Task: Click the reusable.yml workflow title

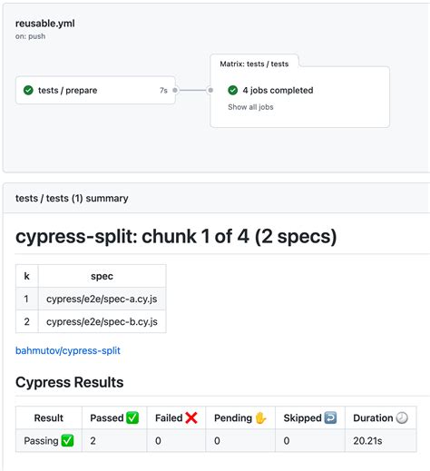Action: tap(45, 24)
